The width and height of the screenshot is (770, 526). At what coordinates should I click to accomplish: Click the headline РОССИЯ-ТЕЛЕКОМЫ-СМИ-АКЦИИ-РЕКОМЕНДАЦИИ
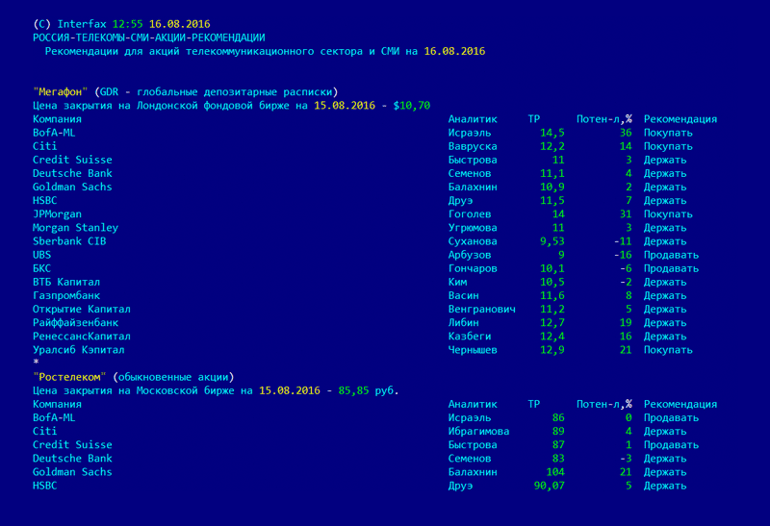(149, 38)
